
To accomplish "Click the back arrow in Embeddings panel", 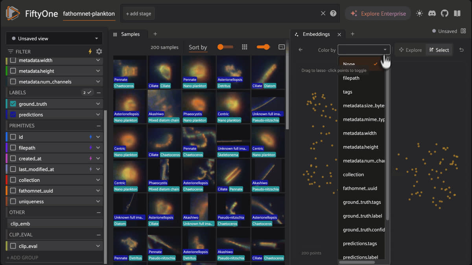I will (x=301, y=50).
